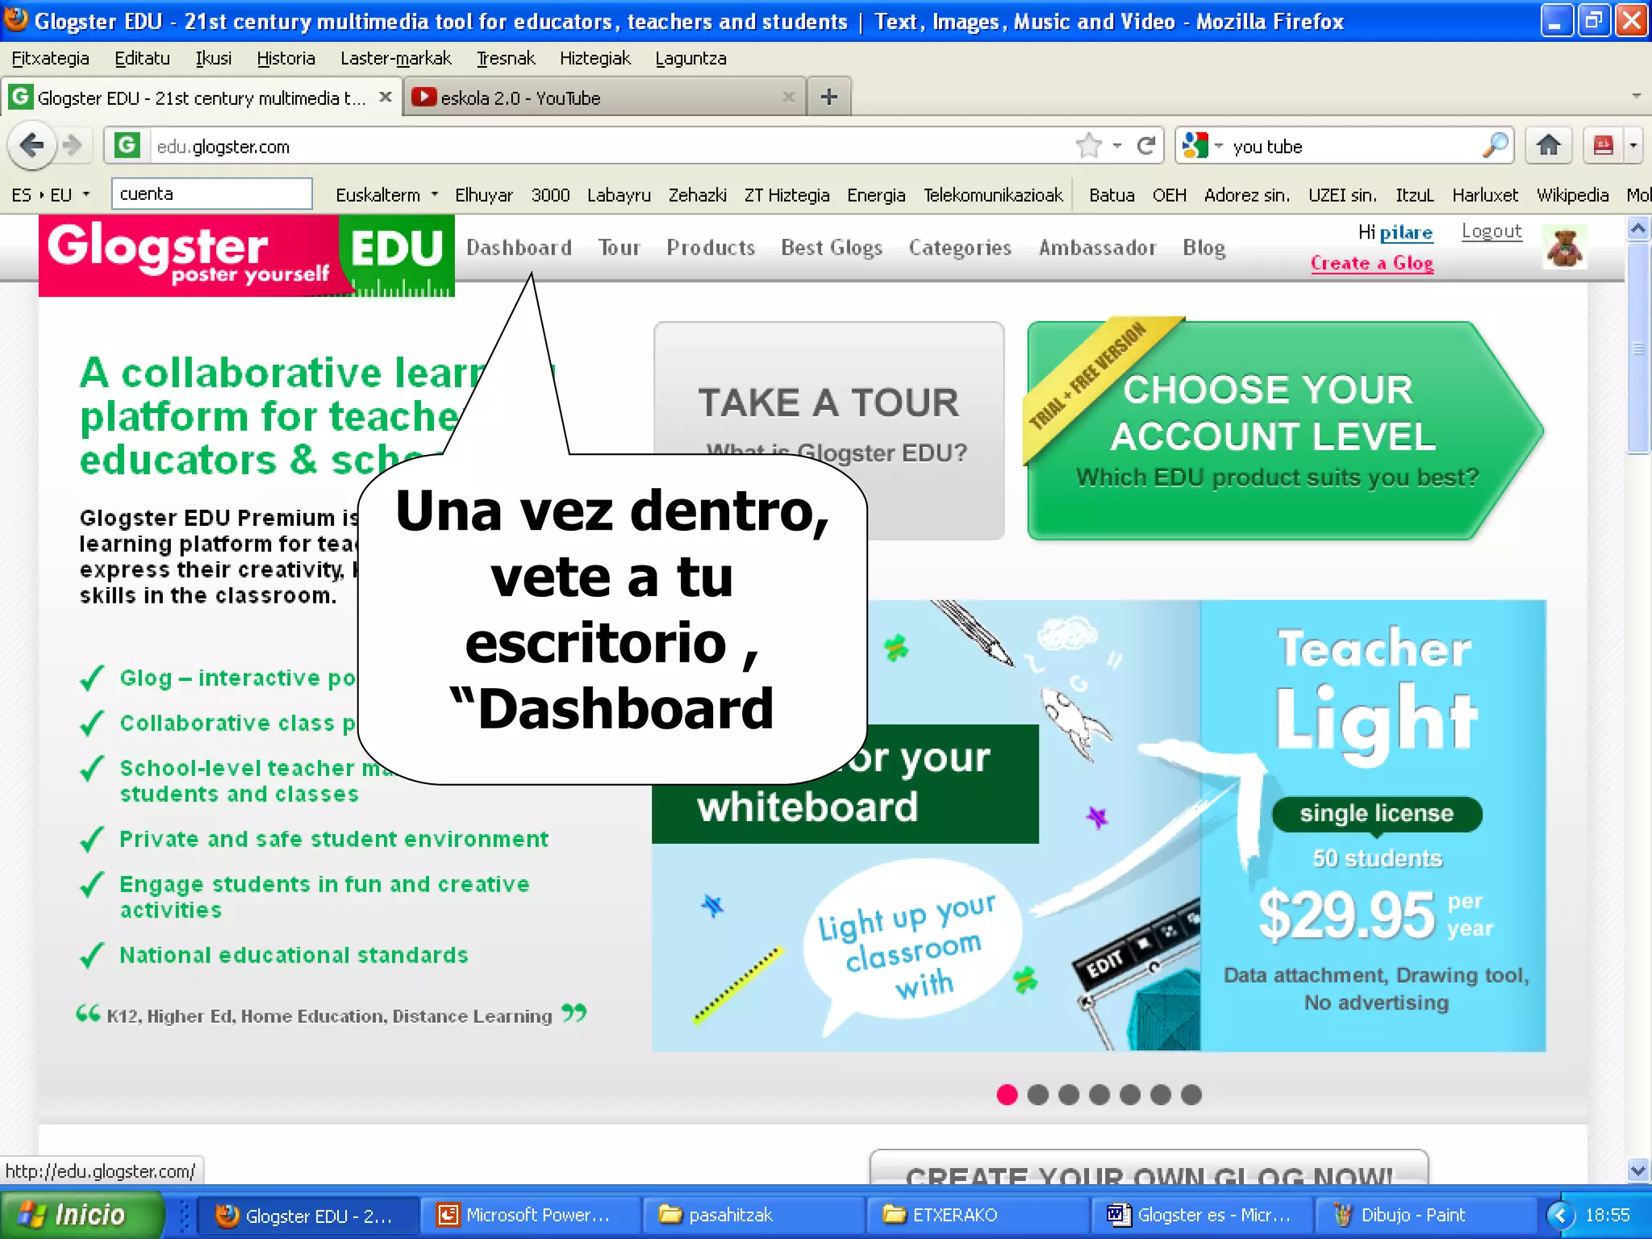1652x1239 pixels.
Task: Select the fifth carousel dot
Action: pos(1130,1095)
